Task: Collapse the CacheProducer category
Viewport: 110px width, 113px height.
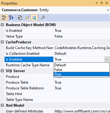Action: click(x=2, y=42)
